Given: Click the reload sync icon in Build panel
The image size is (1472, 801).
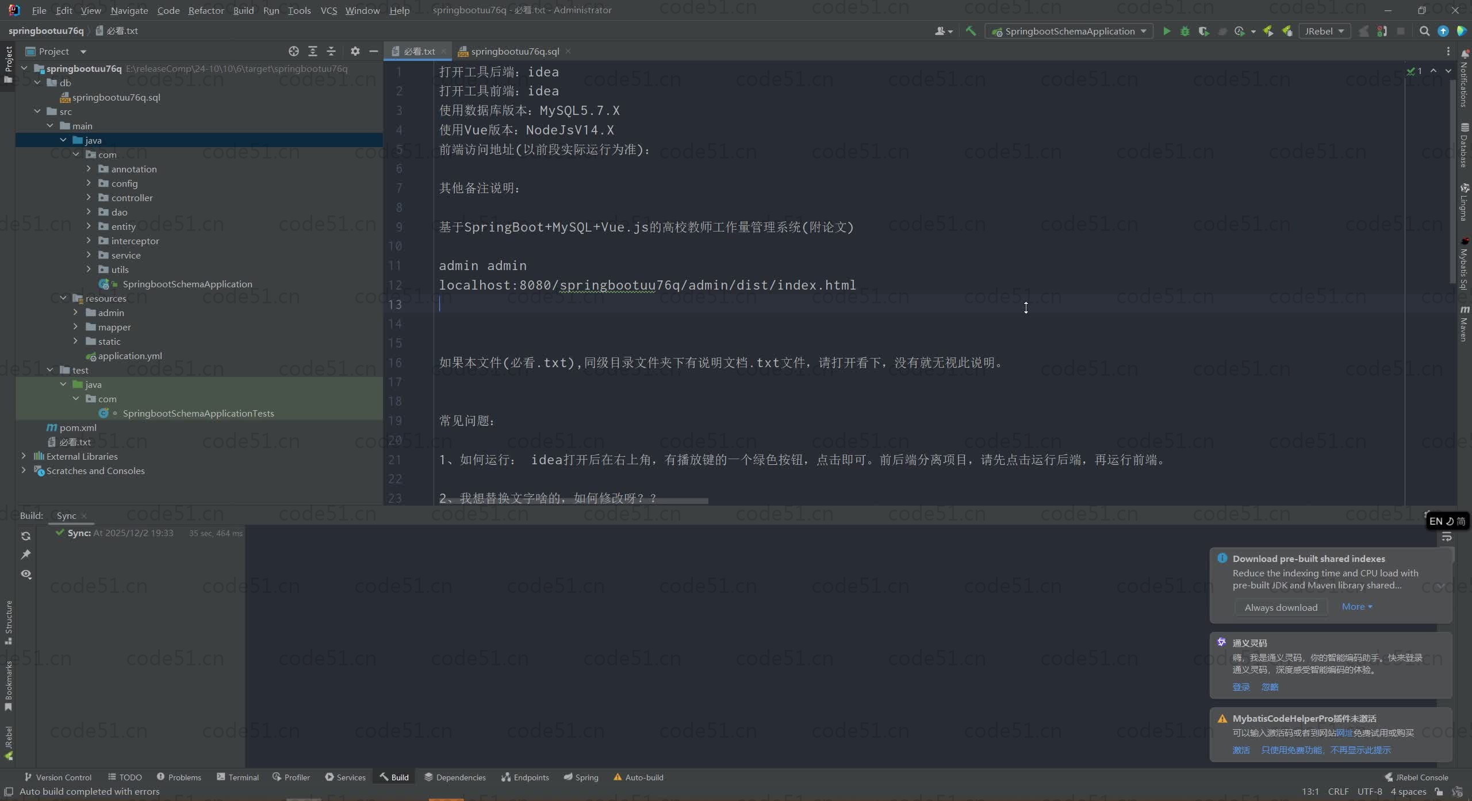Looking at the screenshot, I should pyautogui.click(x=26, y=536).
